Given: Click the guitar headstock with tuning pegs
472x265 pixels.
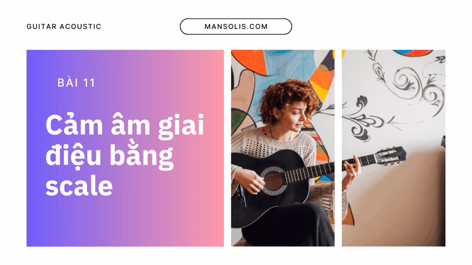Looking at the screenshot, I should coord(391,156).
